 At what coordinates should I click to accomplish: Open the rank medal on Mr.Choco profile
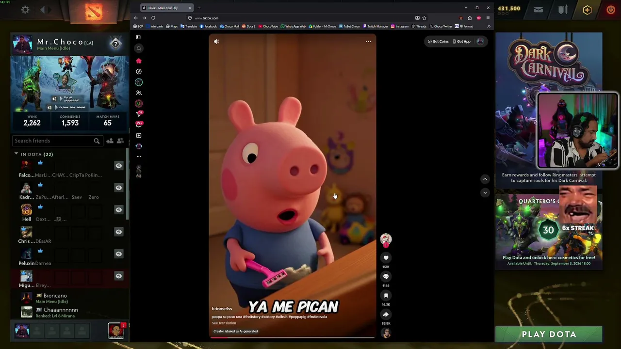(x=115, y=44)
